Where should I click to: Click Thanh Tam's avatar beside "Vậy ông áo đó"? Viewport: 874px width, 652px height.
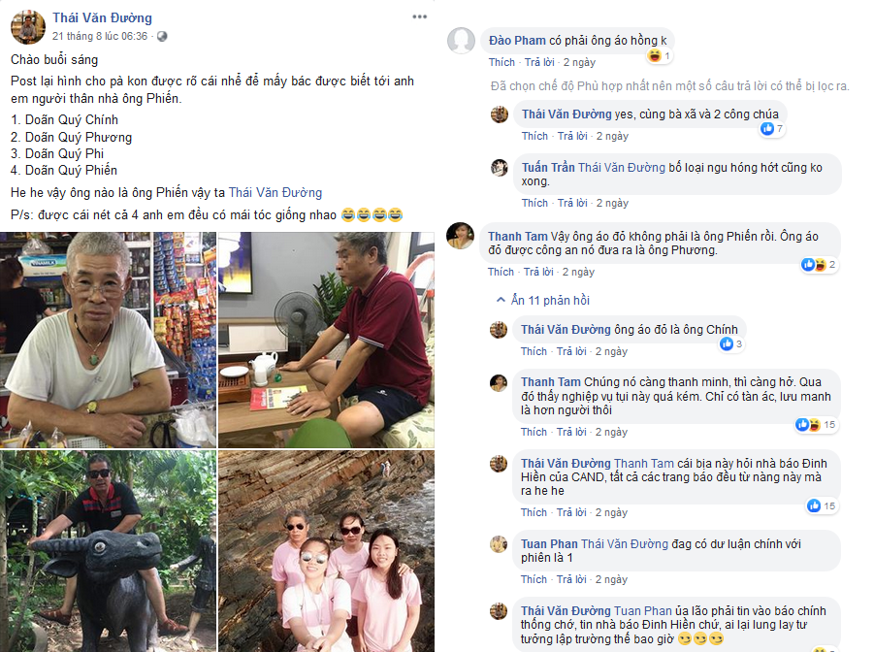tap(462, 236)
